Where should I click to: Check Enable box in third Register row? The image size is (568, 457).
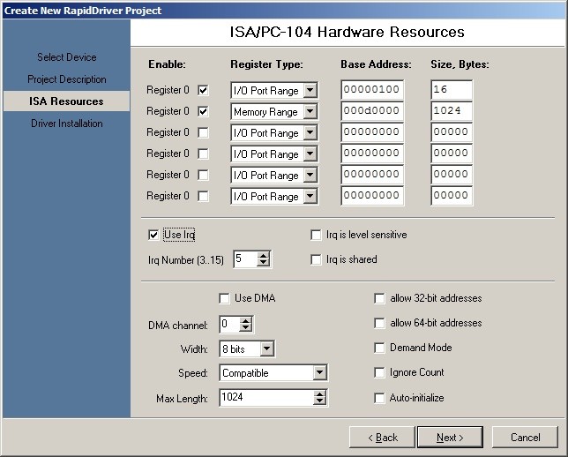pos(203,132)
